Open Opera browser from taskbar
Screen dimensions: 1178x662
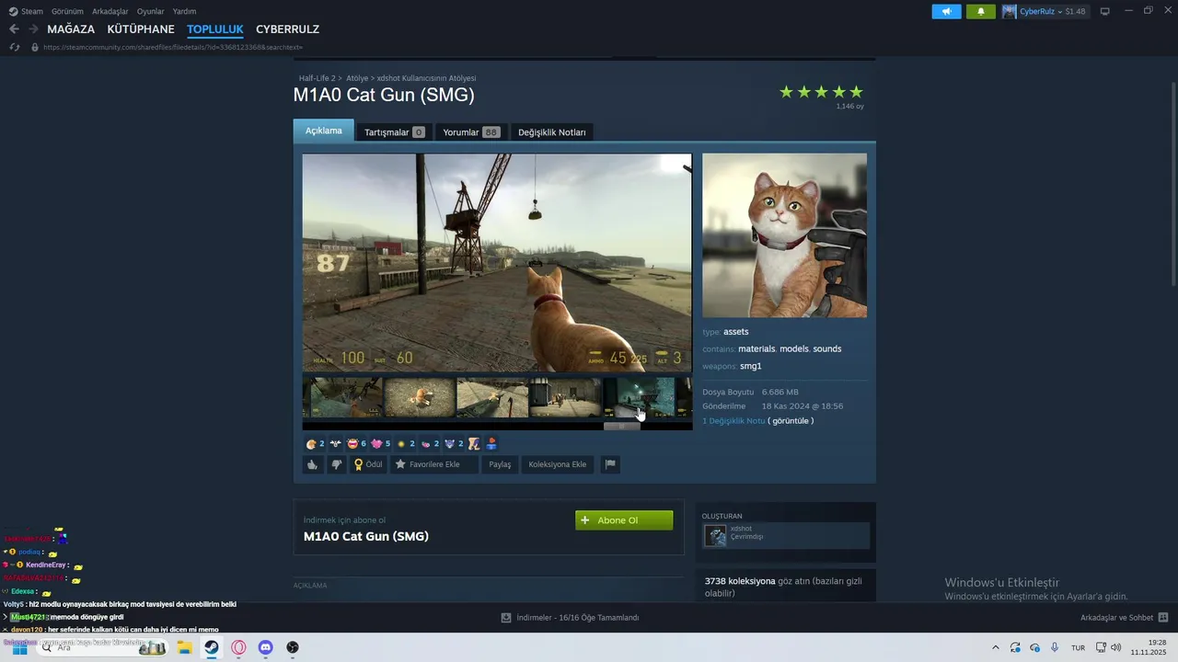pyautogui.click(x=239, y=647)
